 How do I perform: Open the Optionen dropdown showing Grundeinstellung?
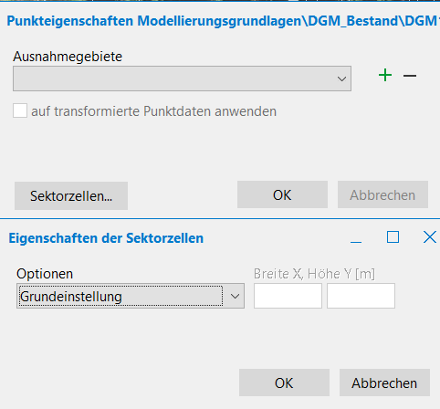tap(131, 296)
